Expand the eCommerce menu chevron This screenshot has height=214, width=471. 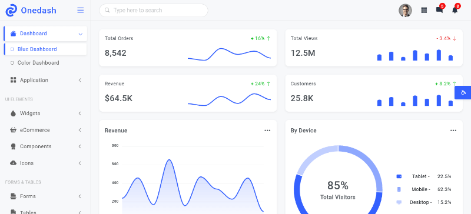(80, 130)
